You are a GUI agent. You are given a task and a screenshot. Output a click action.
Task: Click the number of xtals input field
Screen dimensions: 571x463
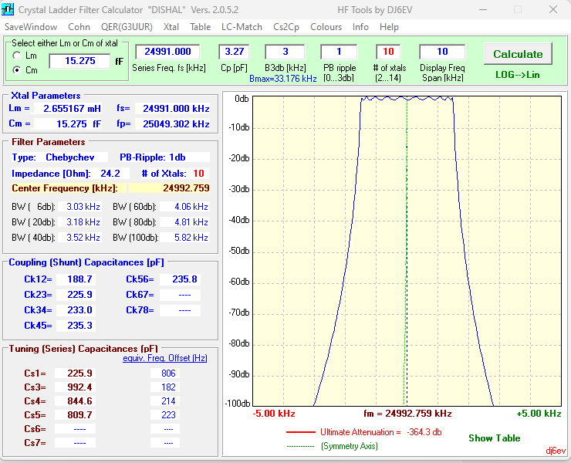click(388, 52)
